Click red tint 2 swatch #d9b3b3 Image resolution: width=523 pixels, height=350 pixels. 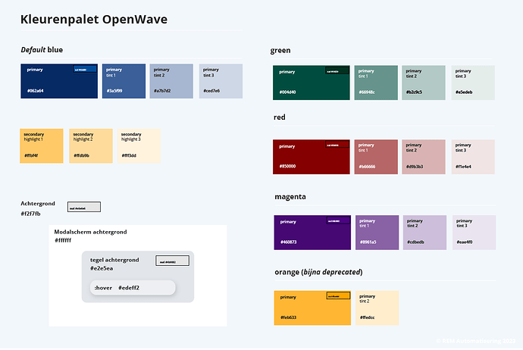424,157
